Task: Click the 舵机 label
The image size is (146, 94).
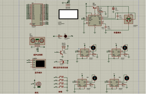Action: 37,93
